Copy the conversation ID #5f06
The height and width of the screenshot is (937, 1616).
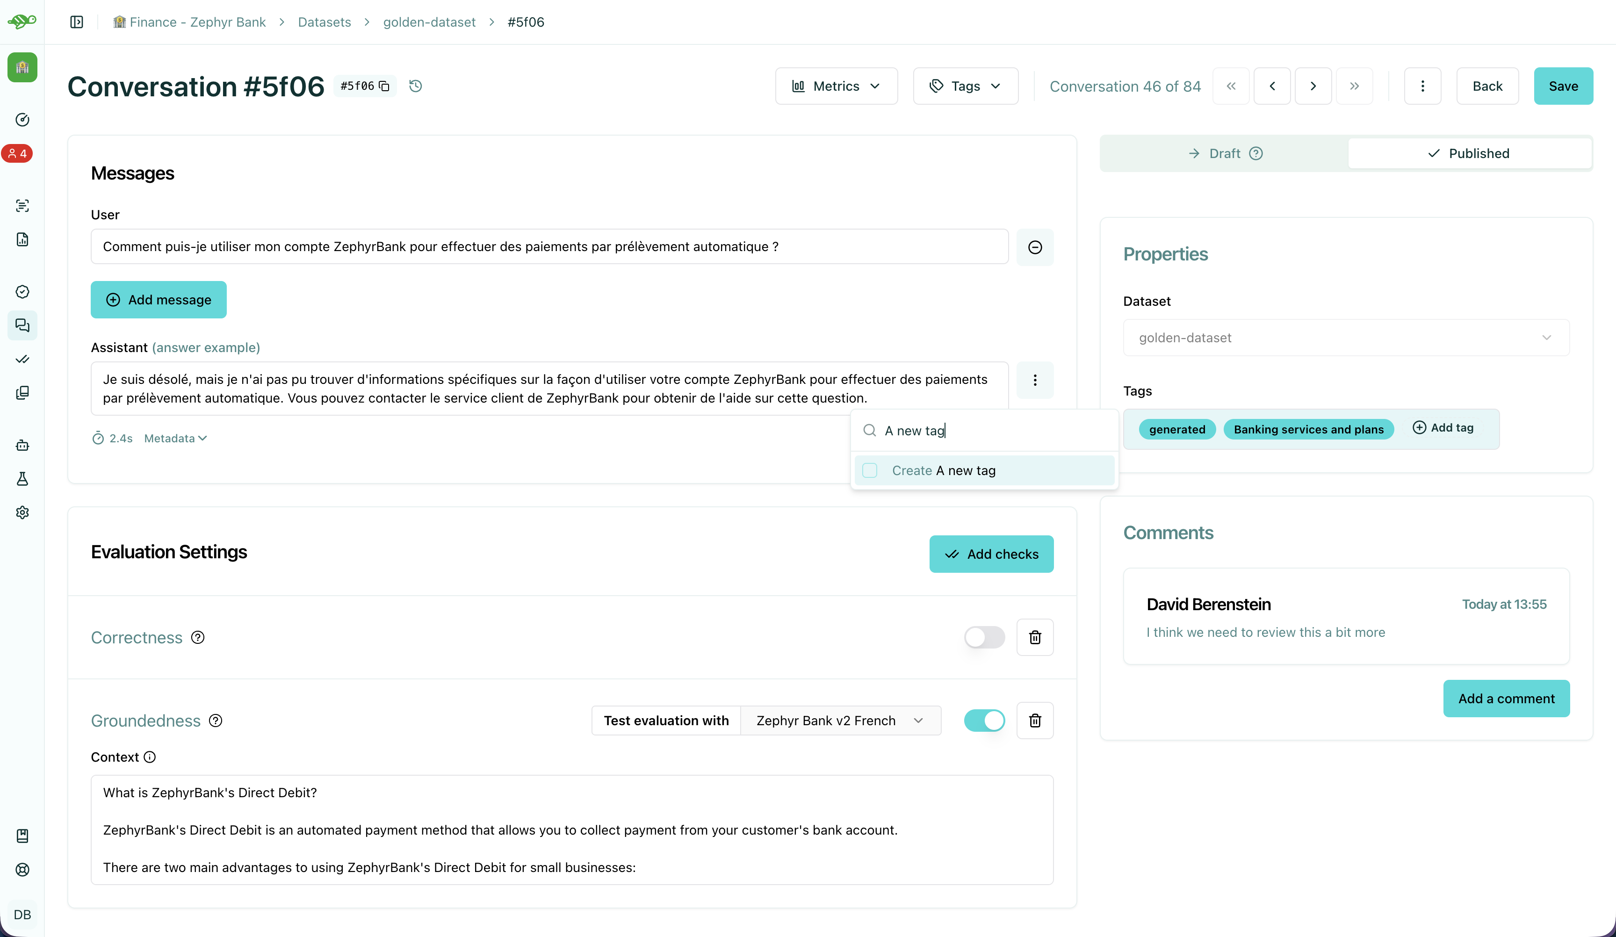[384, 86]
